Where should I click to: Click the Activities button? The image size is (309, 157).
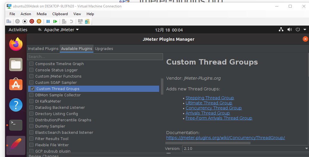click(18, 30)
